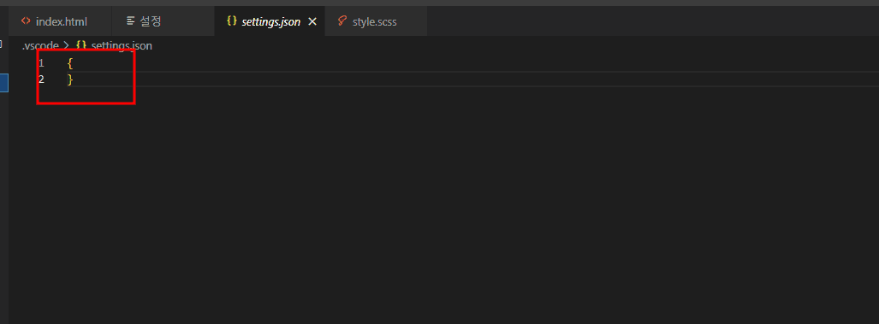Viewport: 879px width, 324px height.
Task: Click the JSON braces icon on settings.json tab
Action: click(x=232, y=21)
